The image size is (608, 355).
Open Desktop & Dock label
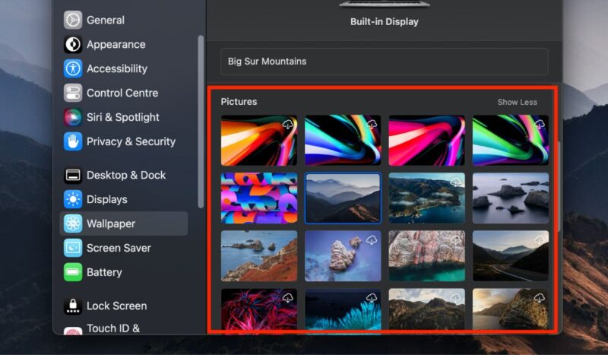point(126,176)
